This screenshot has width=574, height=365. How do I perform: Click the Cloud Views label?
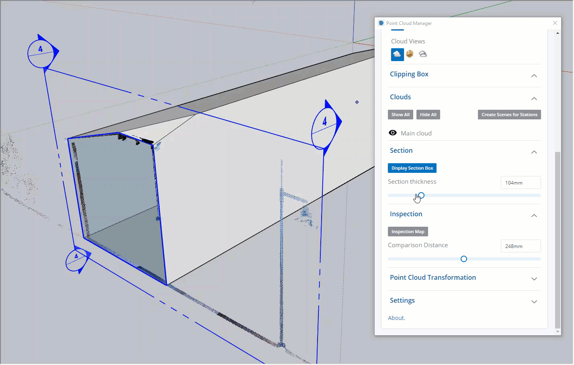pos(408,41)
